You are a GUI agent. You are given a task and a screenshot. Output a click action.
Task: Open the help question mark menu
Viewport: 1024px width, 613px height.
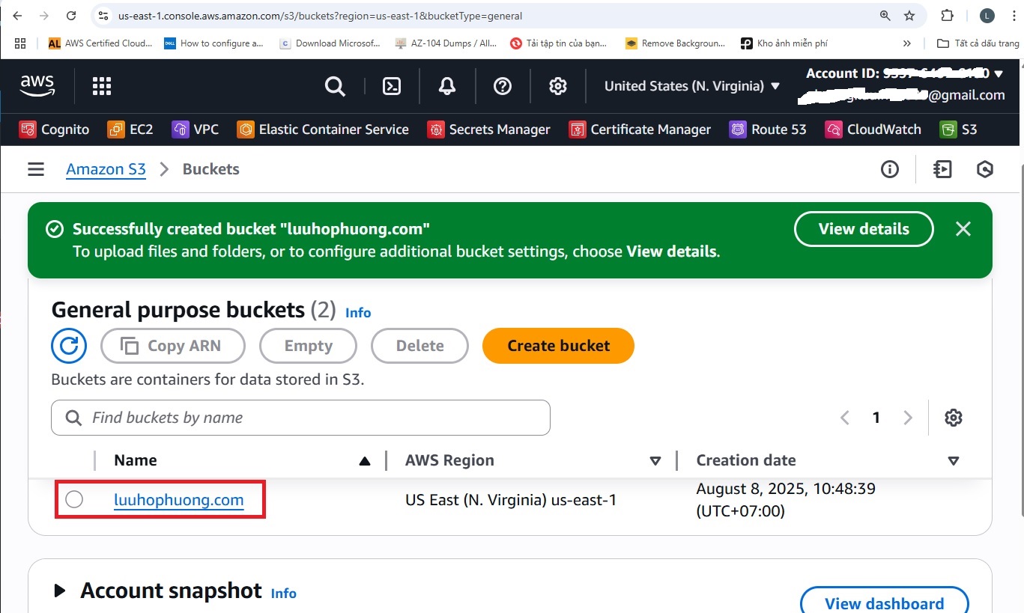point(503,86)
